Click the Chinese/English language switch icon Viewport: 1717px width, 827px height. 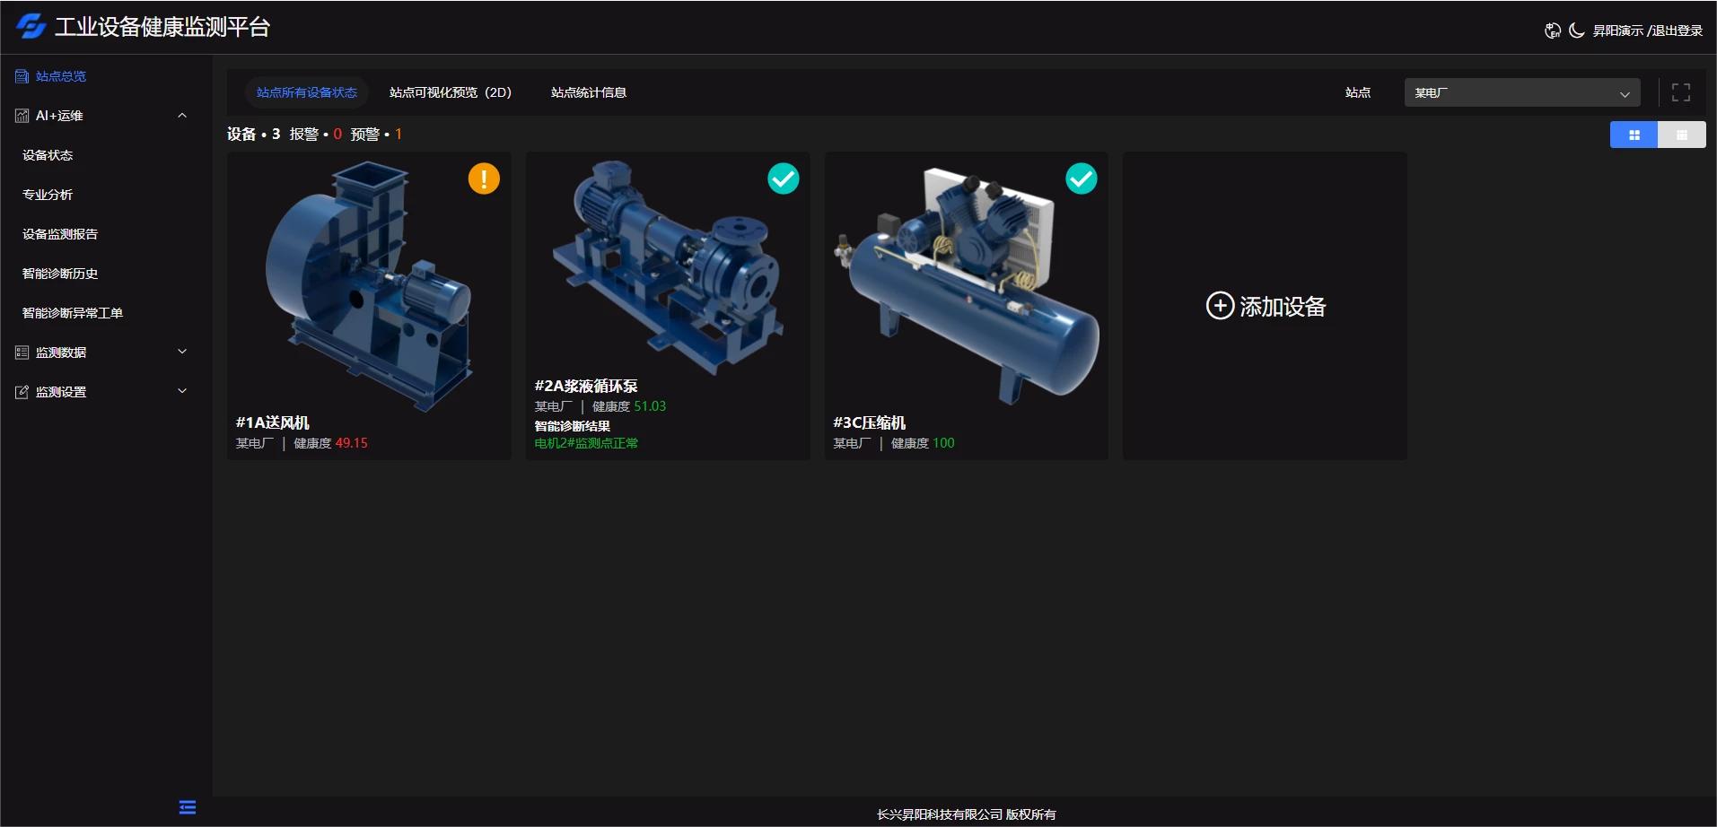click(1552, 30)
